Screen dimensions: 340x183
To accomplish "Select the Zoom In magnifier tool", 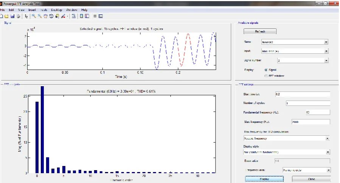I will coord(34,16).
